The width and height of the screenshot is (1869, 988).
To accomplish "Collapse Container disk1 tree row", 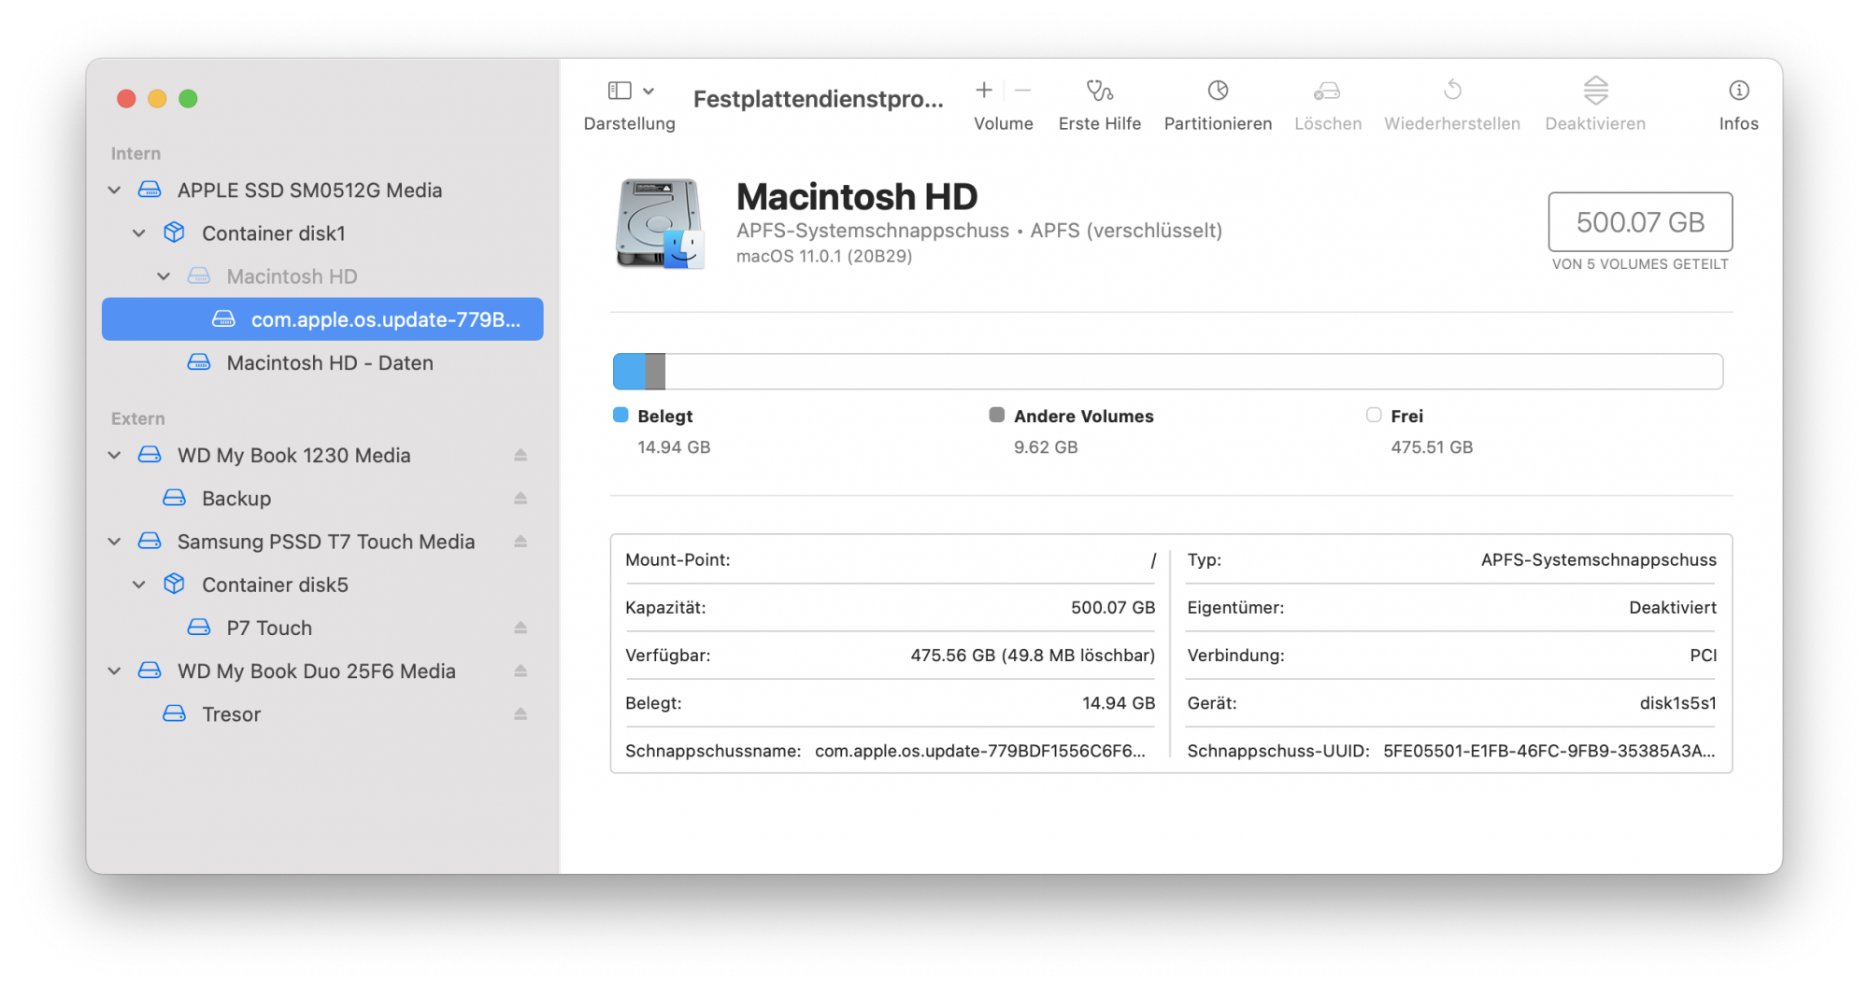I will tap(139, 233).
